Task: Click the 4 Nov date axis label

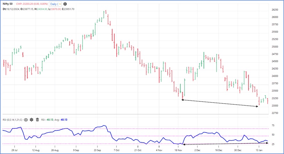Action: click(159, 150)
